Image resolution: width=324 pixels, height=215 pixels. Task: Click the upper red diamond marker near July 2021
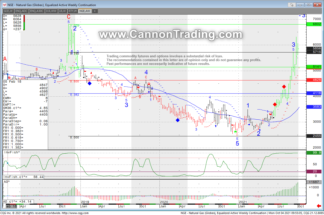[x=284, y=87]
